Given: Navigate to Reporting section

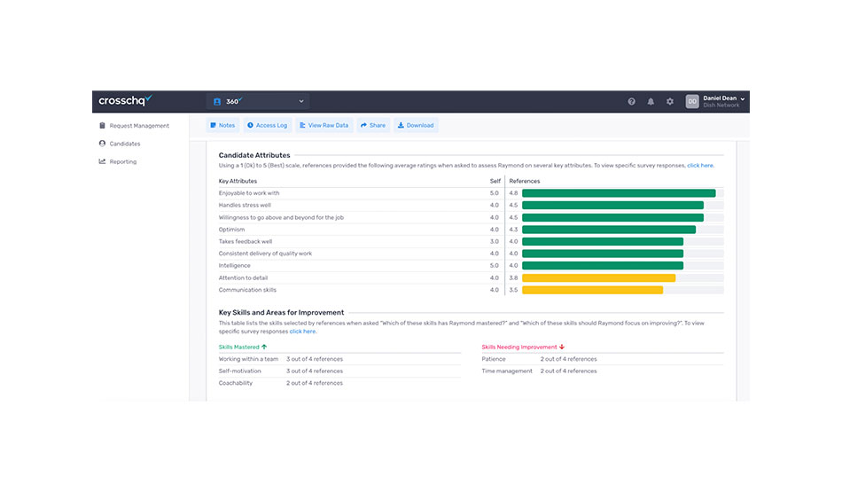Looking at the screenshot, I should (123, 161).
